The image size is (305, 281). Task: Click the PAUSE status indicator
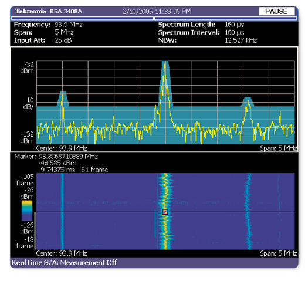pyautogui.click(x=276, y=11)
